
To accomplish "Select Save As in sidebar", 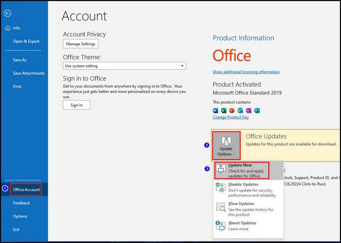I will [x=19, y=60].
